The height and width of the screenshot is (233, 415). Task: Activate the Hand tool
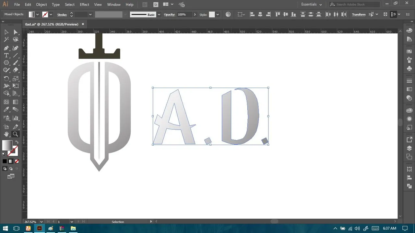(x=6, y=134)
